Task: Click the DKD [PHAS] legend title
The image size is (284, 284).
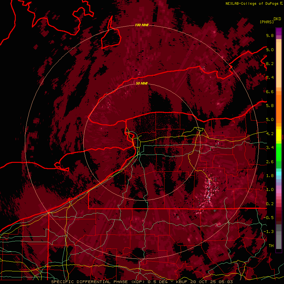Action: pyautogui.click(x=270, y=20)
